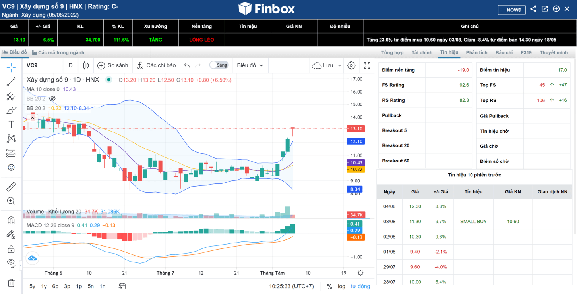Open the NOW time selector dropdown
577x302 pixels.
[512, 10]
